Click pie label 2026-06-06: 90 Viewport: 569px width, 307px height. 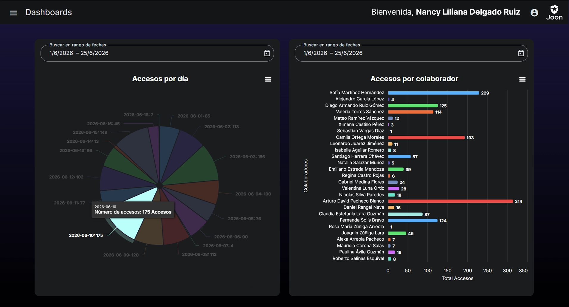point(231,237)
